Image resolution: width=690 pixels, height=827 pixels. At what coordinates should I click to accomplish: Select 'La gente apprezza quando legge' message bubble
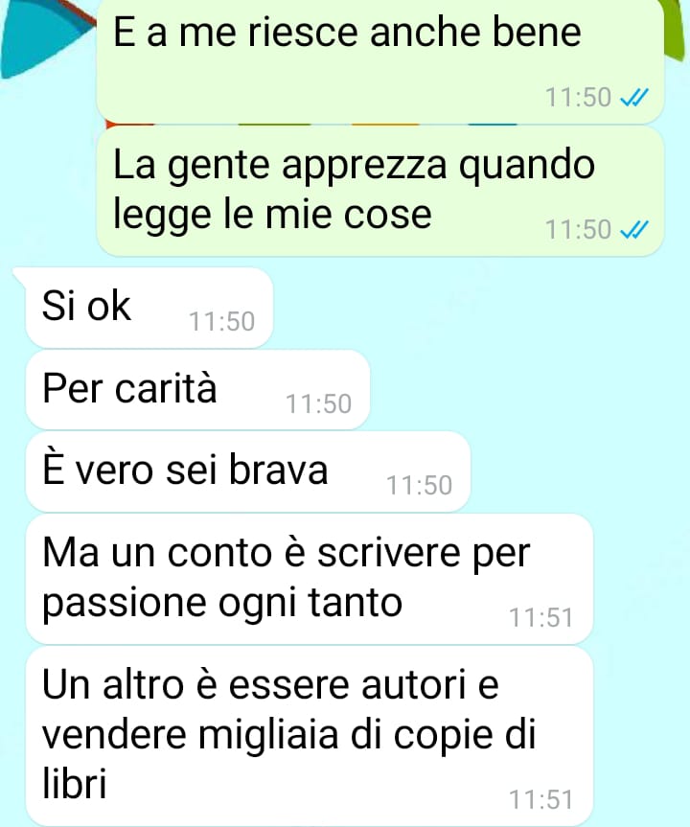click(x=379, y=192)
